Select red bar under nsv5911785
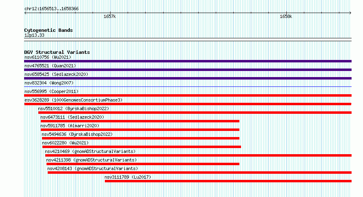Image resolution: width=363 pixels, height=197 pixels. [140, 130]
